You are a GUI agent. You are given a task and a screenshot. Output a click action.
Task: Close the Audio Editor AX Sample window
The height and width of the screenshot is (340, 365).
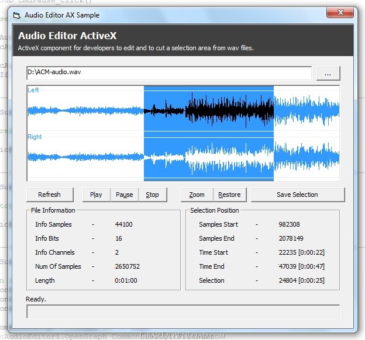click(340, 12)
